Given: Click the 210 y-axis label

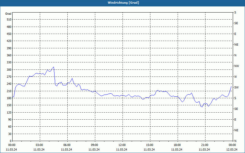Looking at the screenshot, I should coord(9,91).
